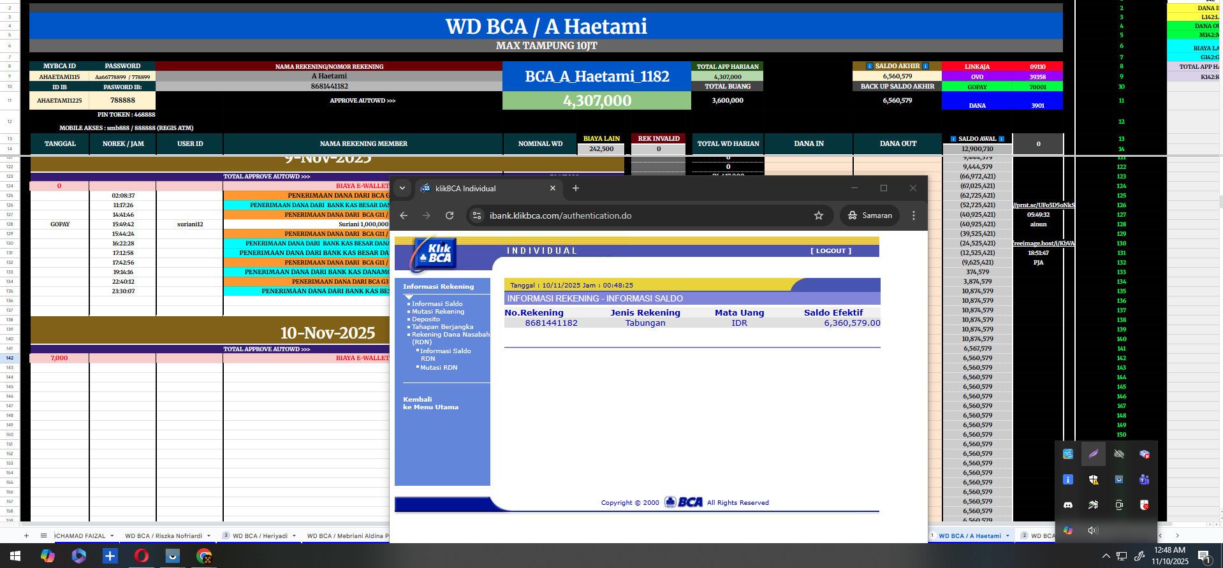Open blue plus app on taskbar

(110, 556)
